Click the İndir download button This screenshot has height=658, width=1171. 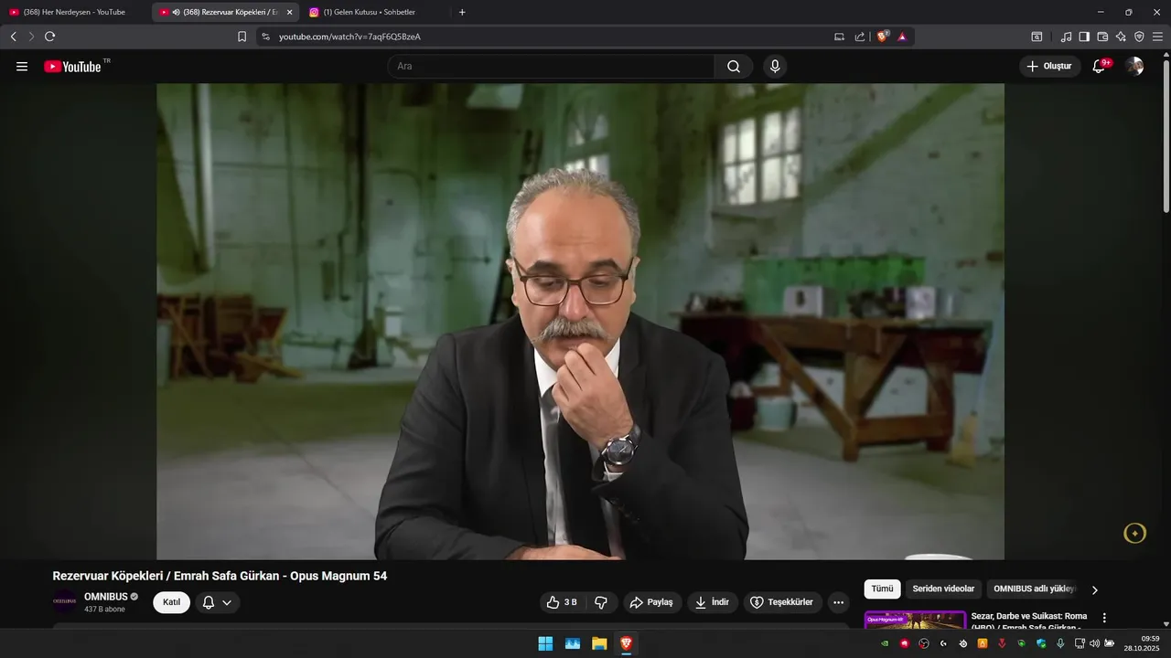tap(713, 602)
